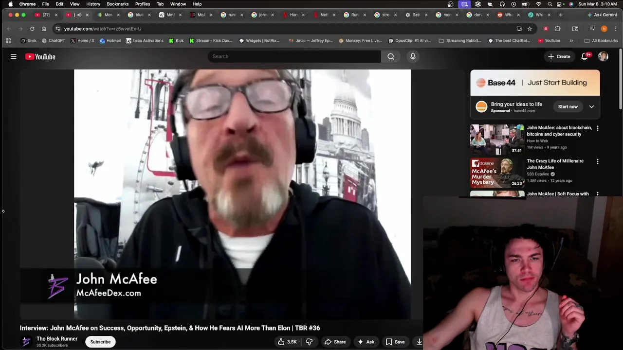Screen dimensions: 623x350
Task: Open new tab with plus button
Action: (560, 15)
